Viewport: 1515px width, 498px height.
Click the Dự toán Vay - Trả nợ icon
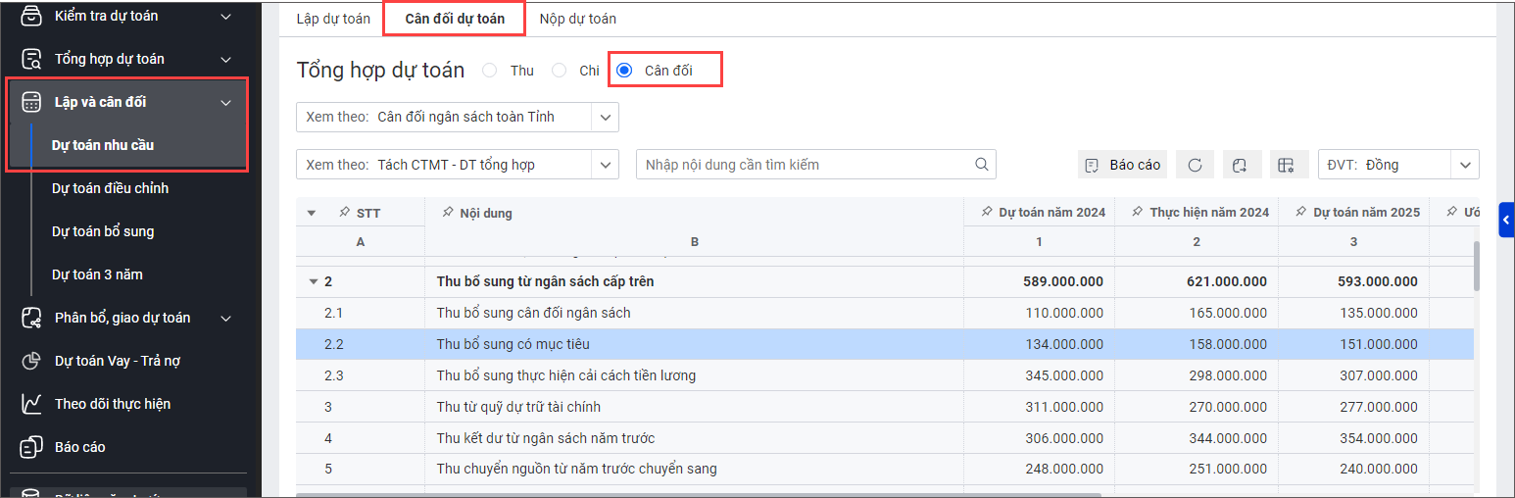[x=31, y=361]
